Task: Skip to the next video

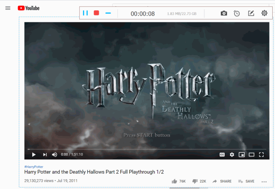Action: (45, 155)
